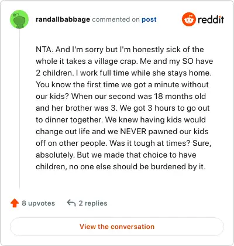234x246 pixels.
Task: Click the orange upvote arrow icon
Action: [x=15, y=203]
